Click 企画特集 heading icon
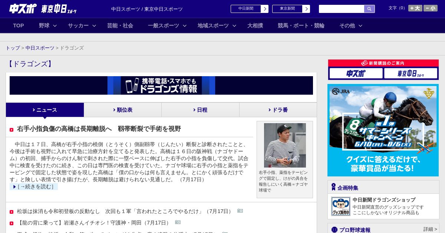 (x=333, y=187)
